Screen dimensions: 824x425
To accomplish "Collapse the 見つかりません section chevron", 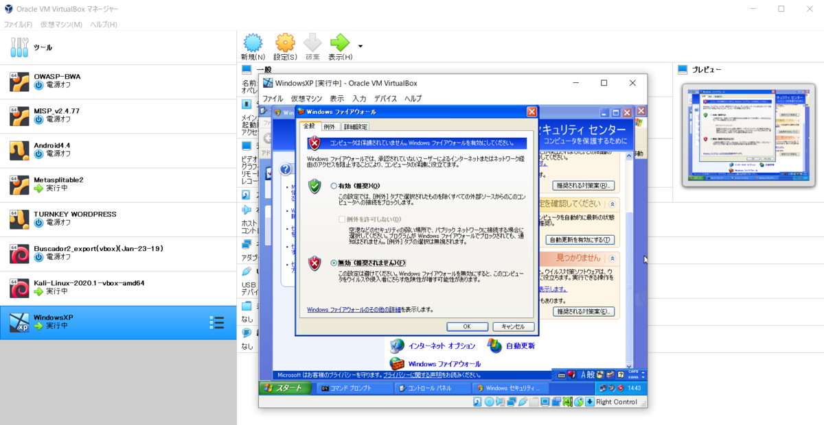I will [x=612, y=258].
